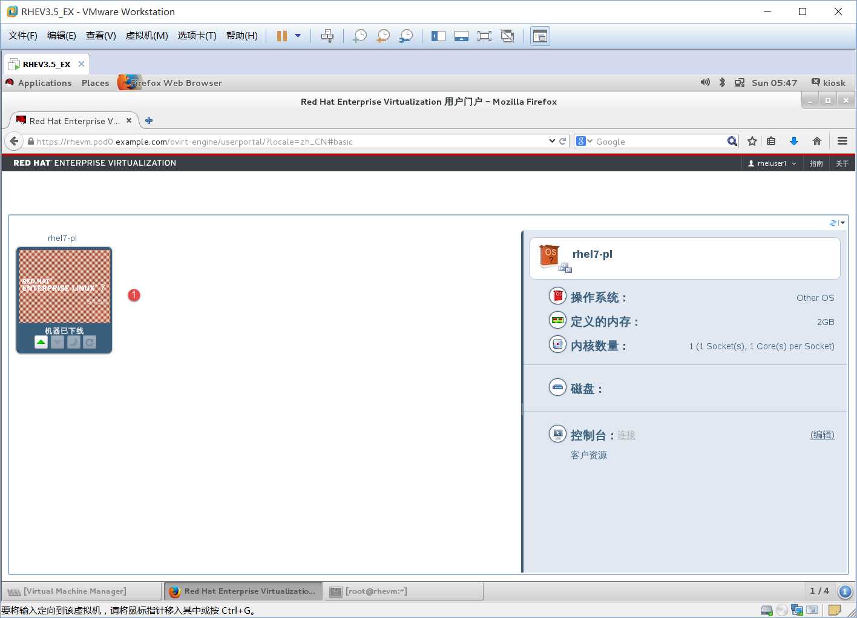Click the Firefox URL address field
This screenshot has width=857, height=618.
coord(291,142)
